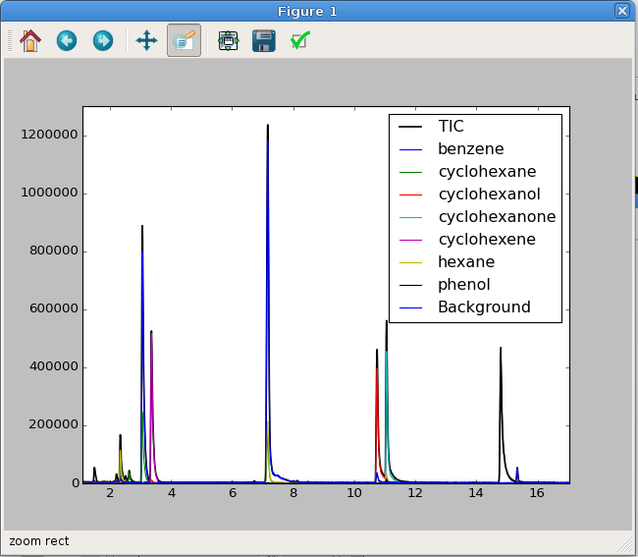
Task: Close the Figure 1 window
Action: click(622, 11)
